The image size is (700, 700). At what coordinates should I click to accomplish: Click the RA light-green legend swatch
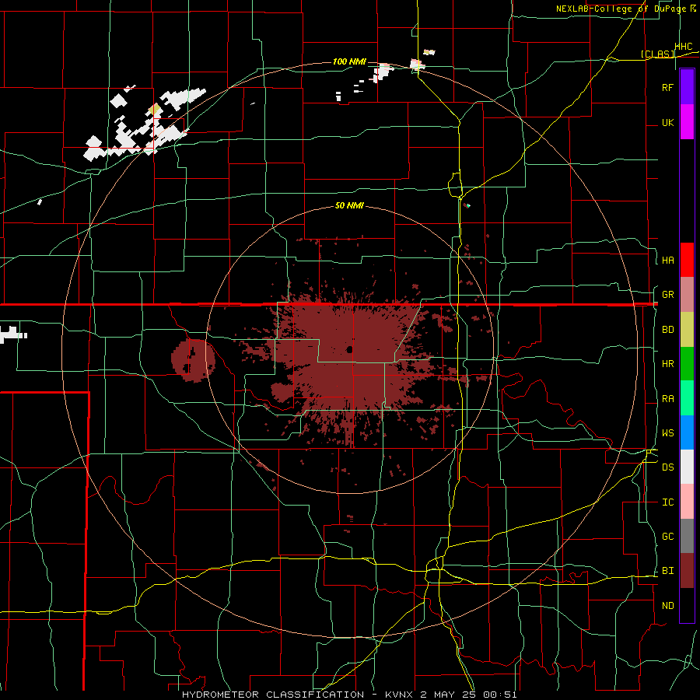pyautogui.click(x=687, y=398)
